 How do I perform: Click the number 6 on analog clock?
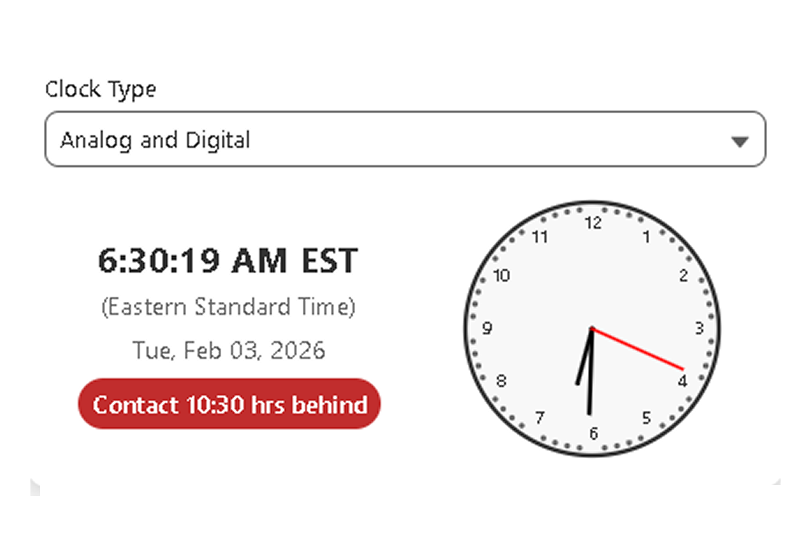(593, 434)
